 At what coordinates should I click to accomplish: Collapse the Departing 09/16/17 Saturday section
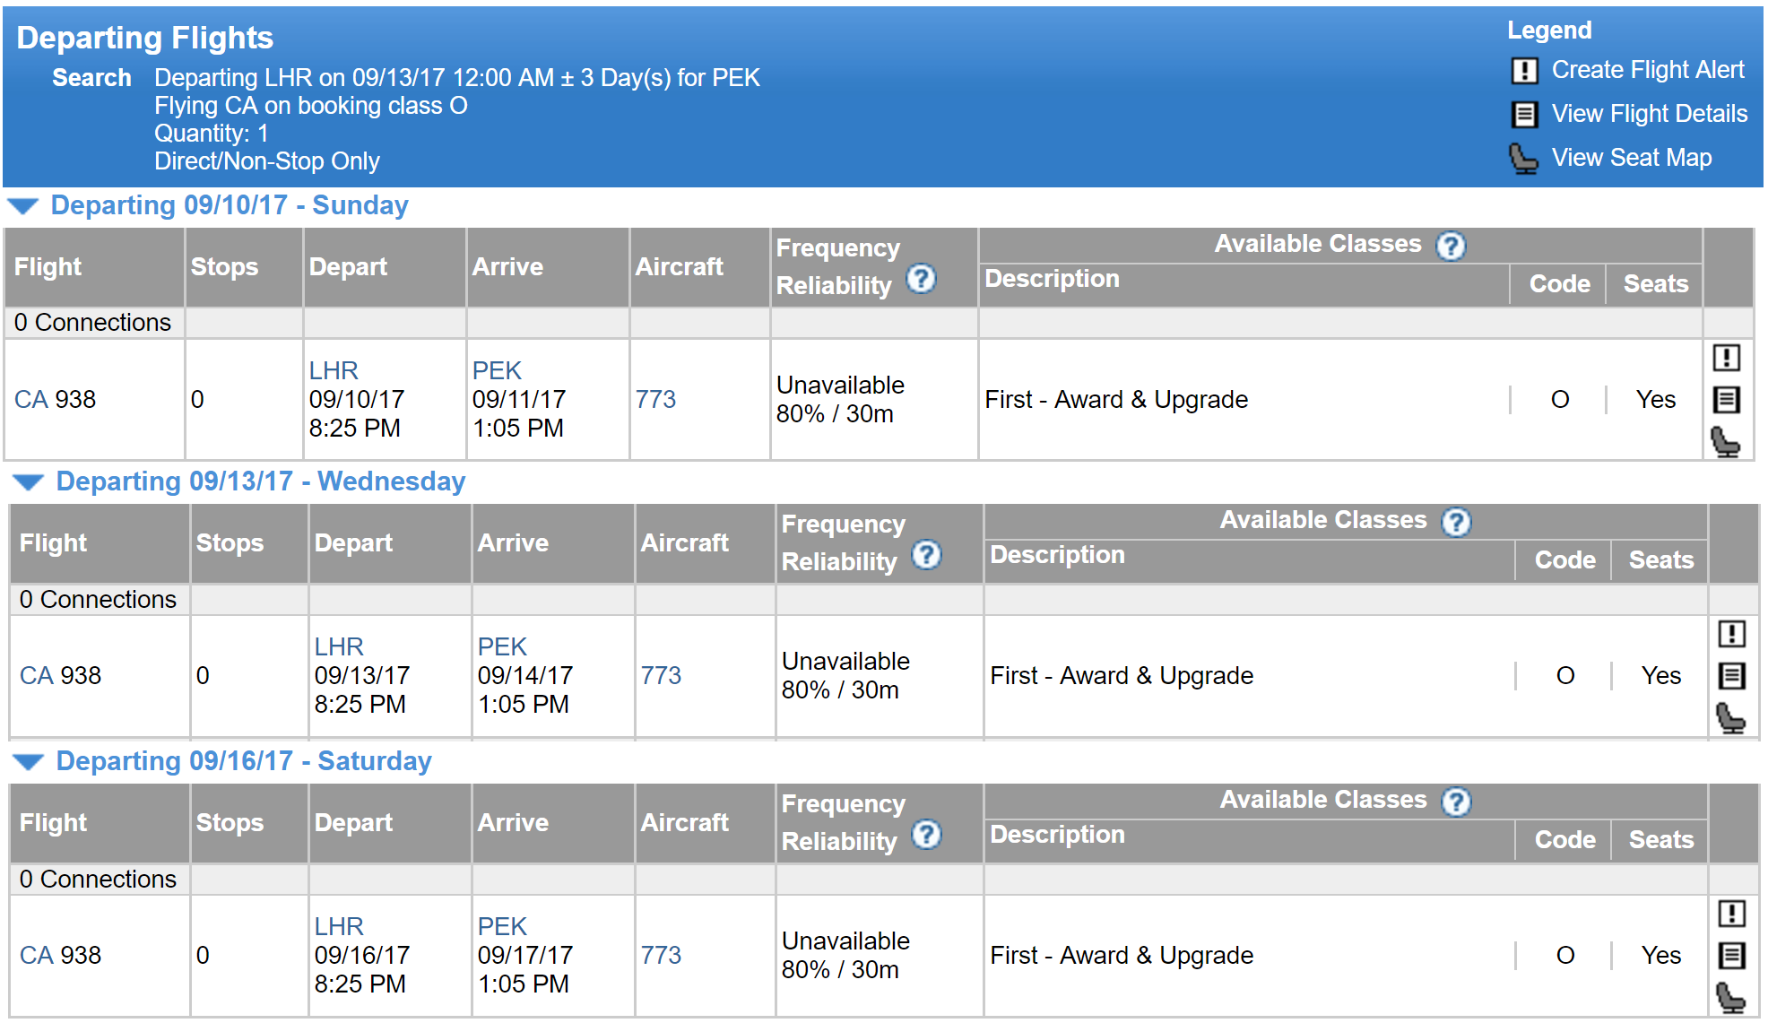coord(29,762)
